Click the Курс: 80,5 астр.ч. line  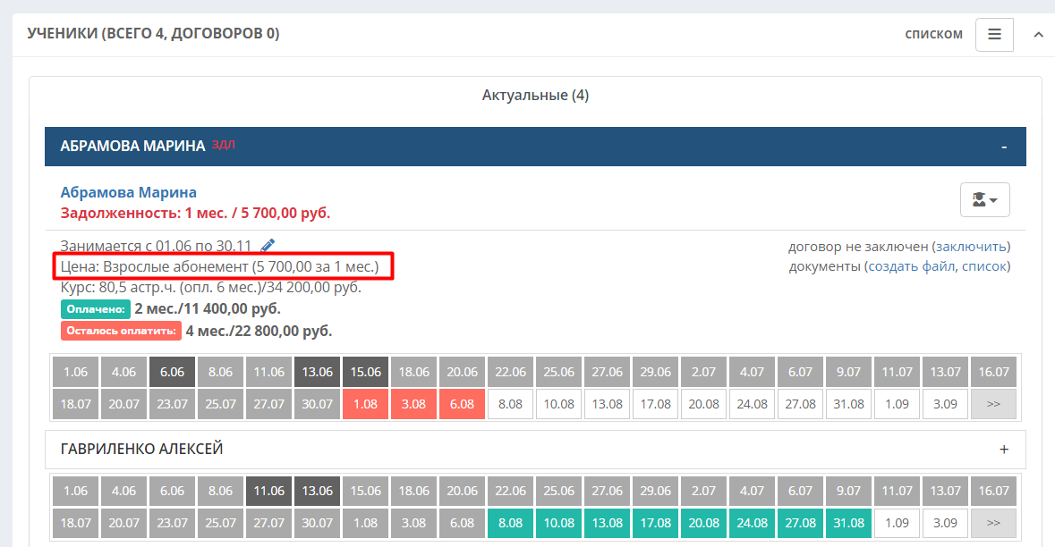pyautogui.click(x=210, y=288)
